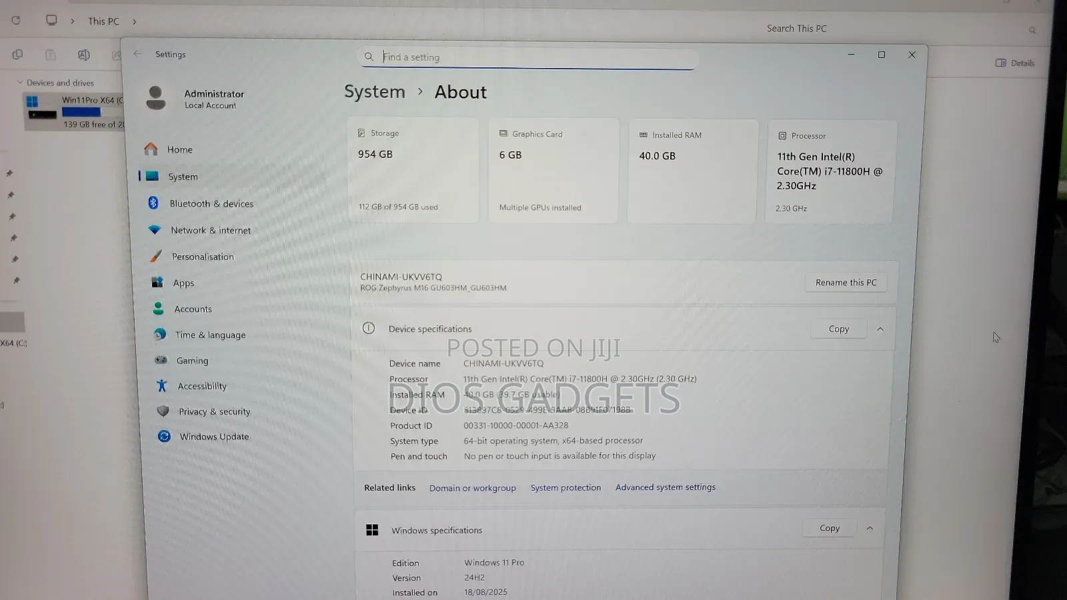
Task: Open System protection link
Action: [566, 487]
